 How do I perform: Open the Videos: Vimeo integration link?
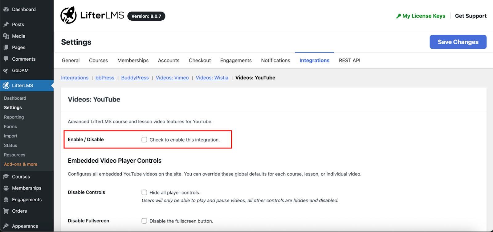click(172, 78)
